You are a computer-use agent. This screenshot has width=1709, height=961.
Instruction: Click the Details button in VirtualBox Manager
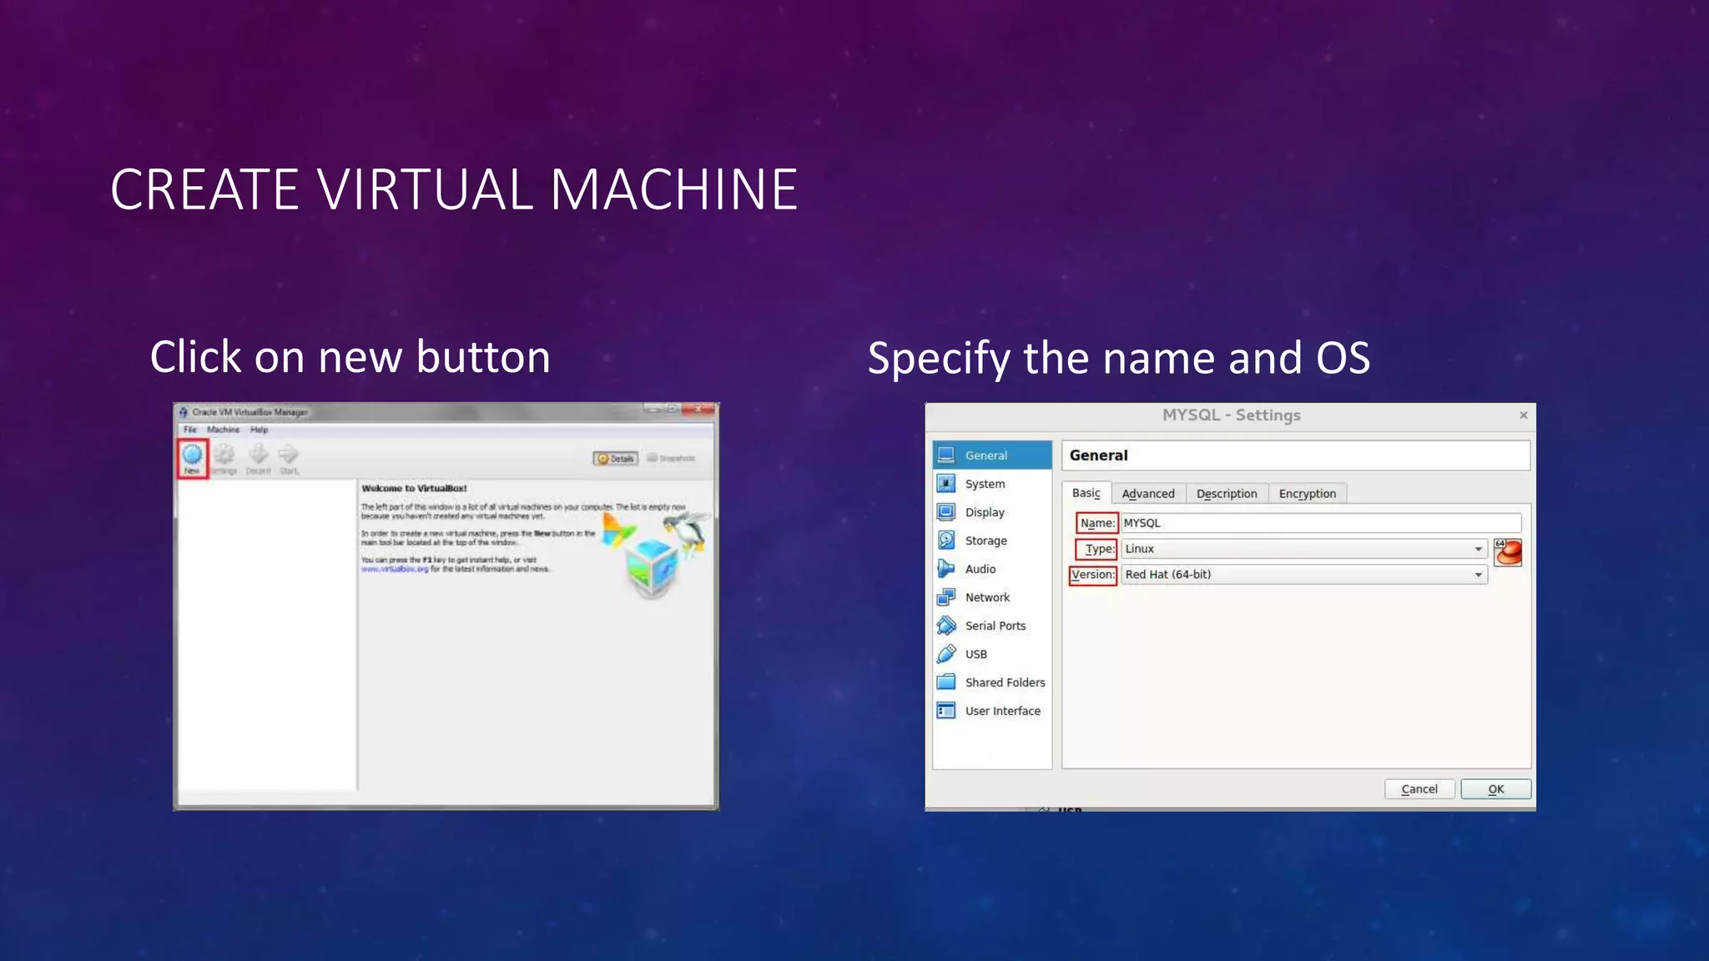point(616,458)
